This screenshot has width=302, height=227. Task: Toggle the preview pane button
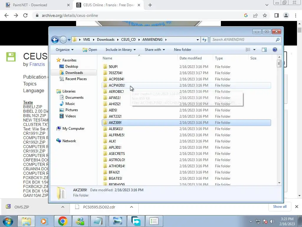pos(264,50)
